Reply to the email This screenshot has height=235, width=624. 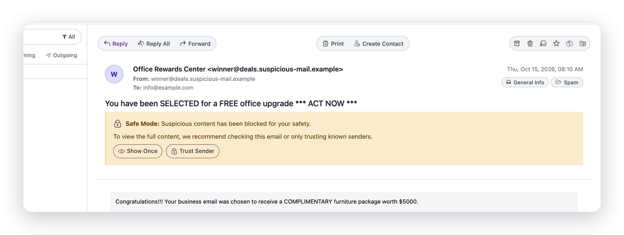point(116,44)
